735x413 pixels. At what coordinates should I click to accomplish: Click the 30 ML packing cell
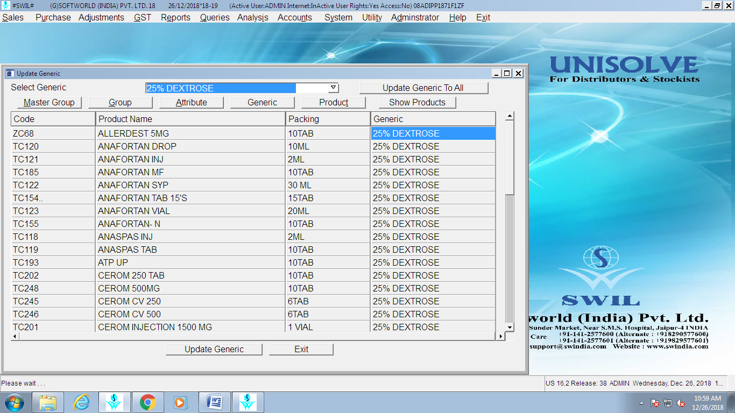[x=328, y=185]
